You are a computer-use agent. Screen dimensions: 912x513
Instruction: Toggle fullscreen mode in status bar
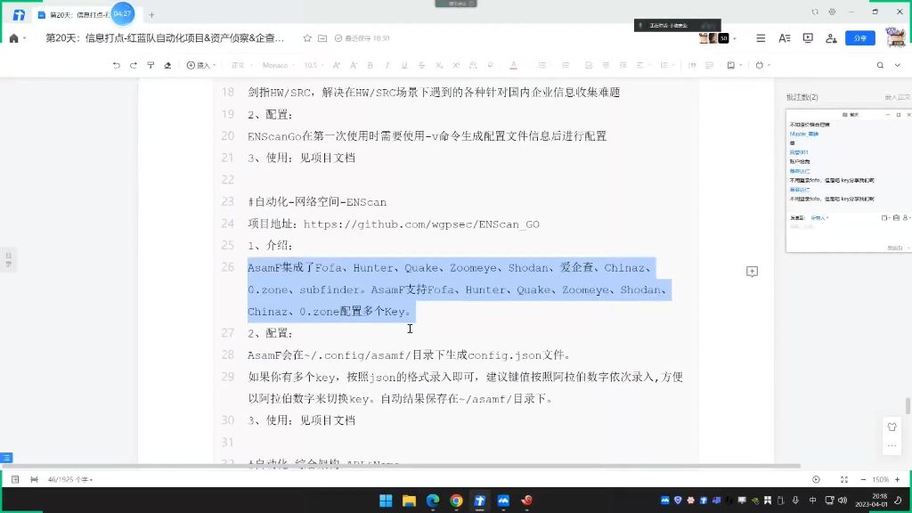coord(844,480)
